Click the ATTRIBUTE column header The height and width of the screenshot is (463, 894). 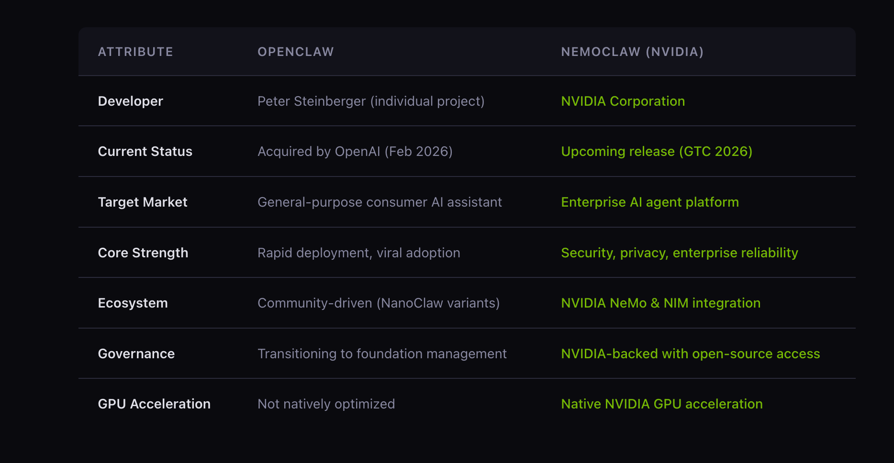tap(135, 52)
